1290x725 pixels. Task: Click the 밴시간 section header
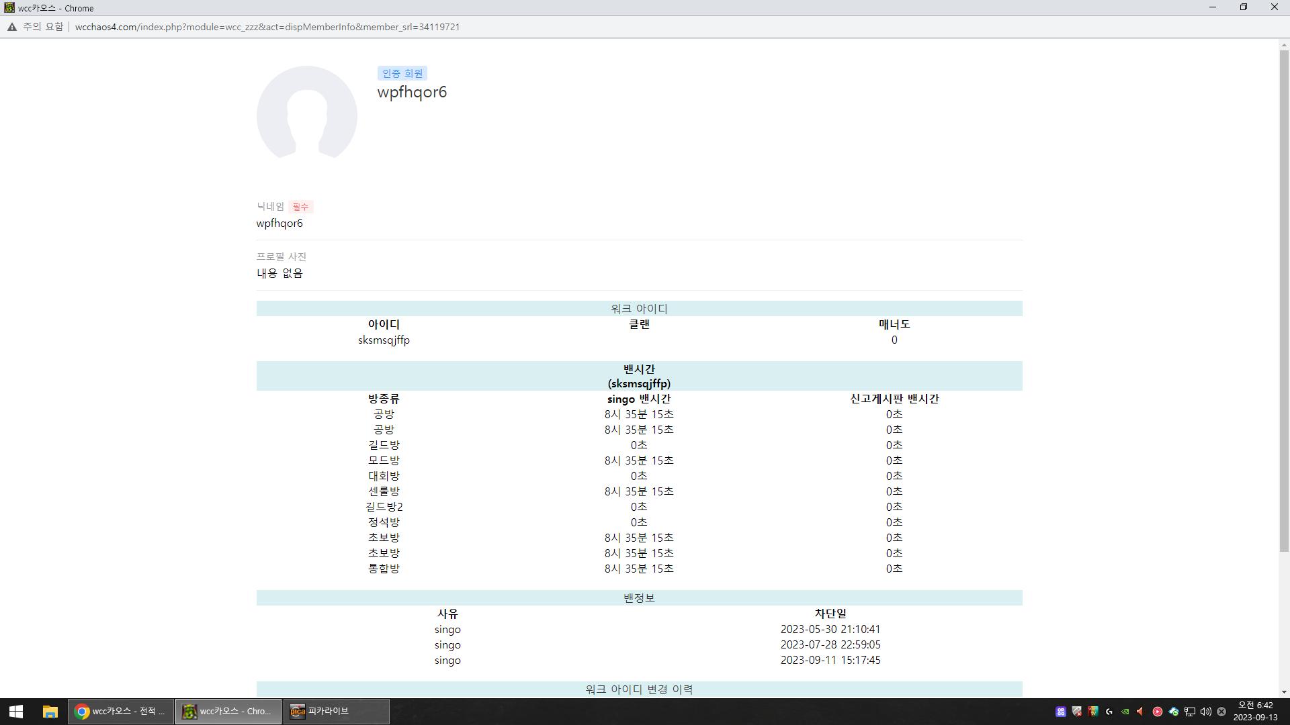[639, 376]
